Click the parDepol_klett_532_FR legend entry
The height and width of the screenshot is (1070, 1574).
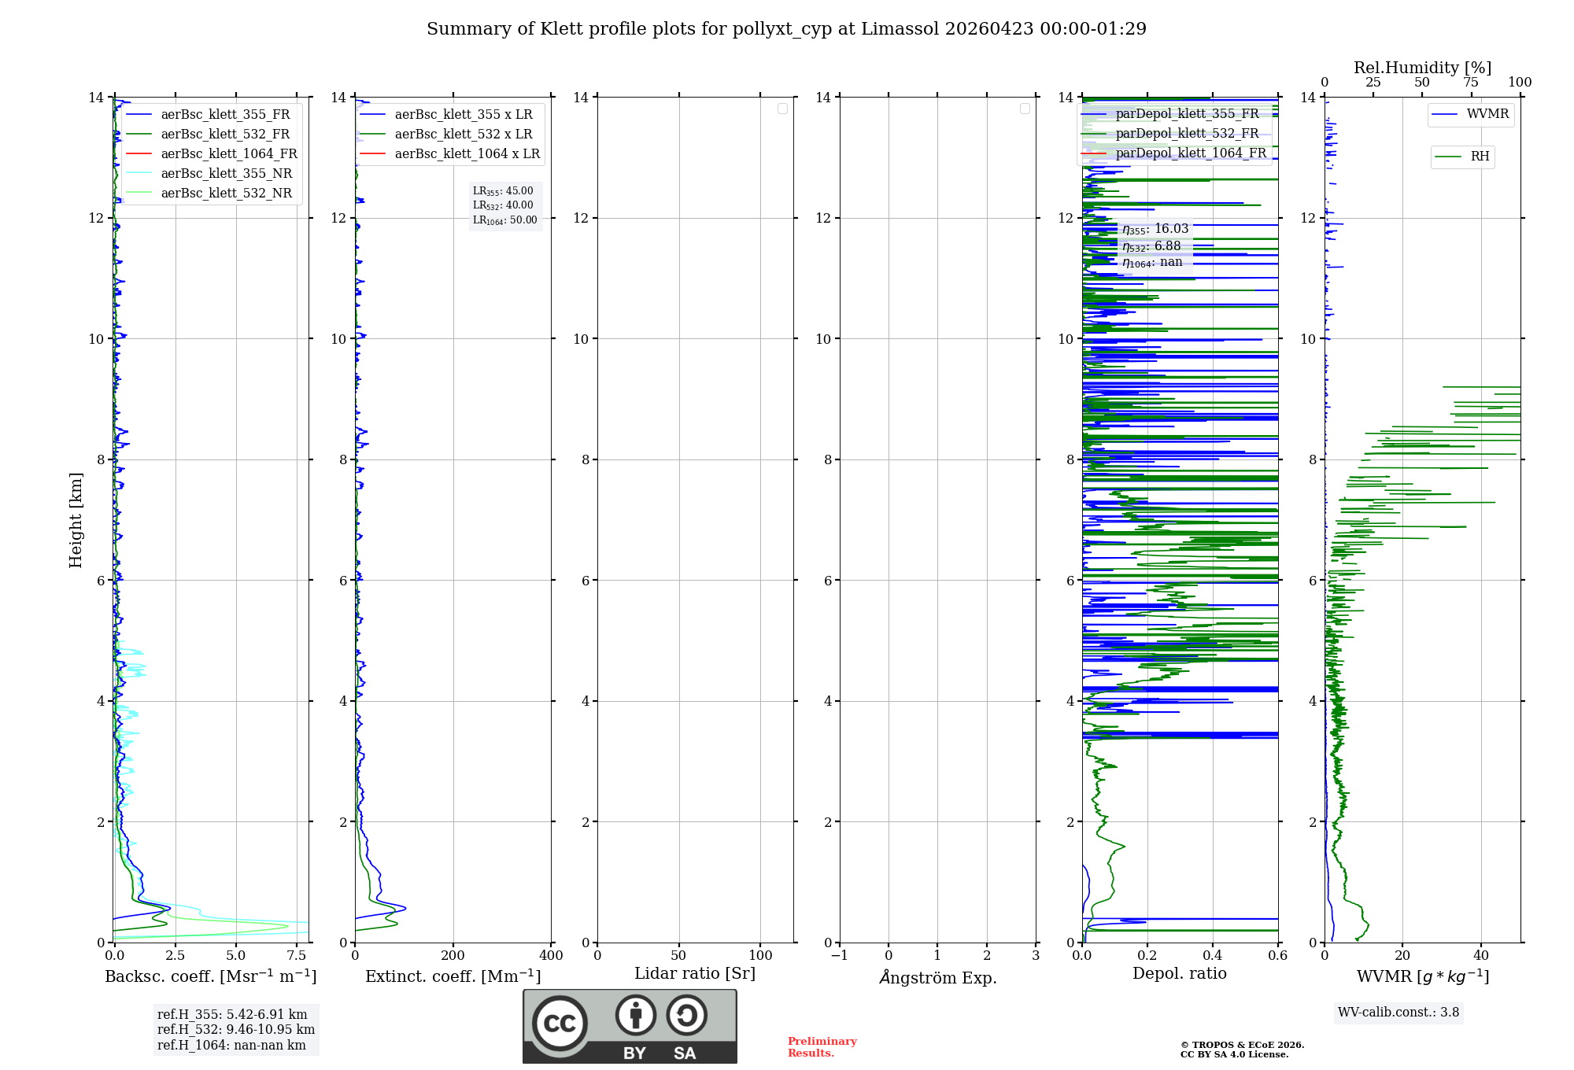point(1187,134)
